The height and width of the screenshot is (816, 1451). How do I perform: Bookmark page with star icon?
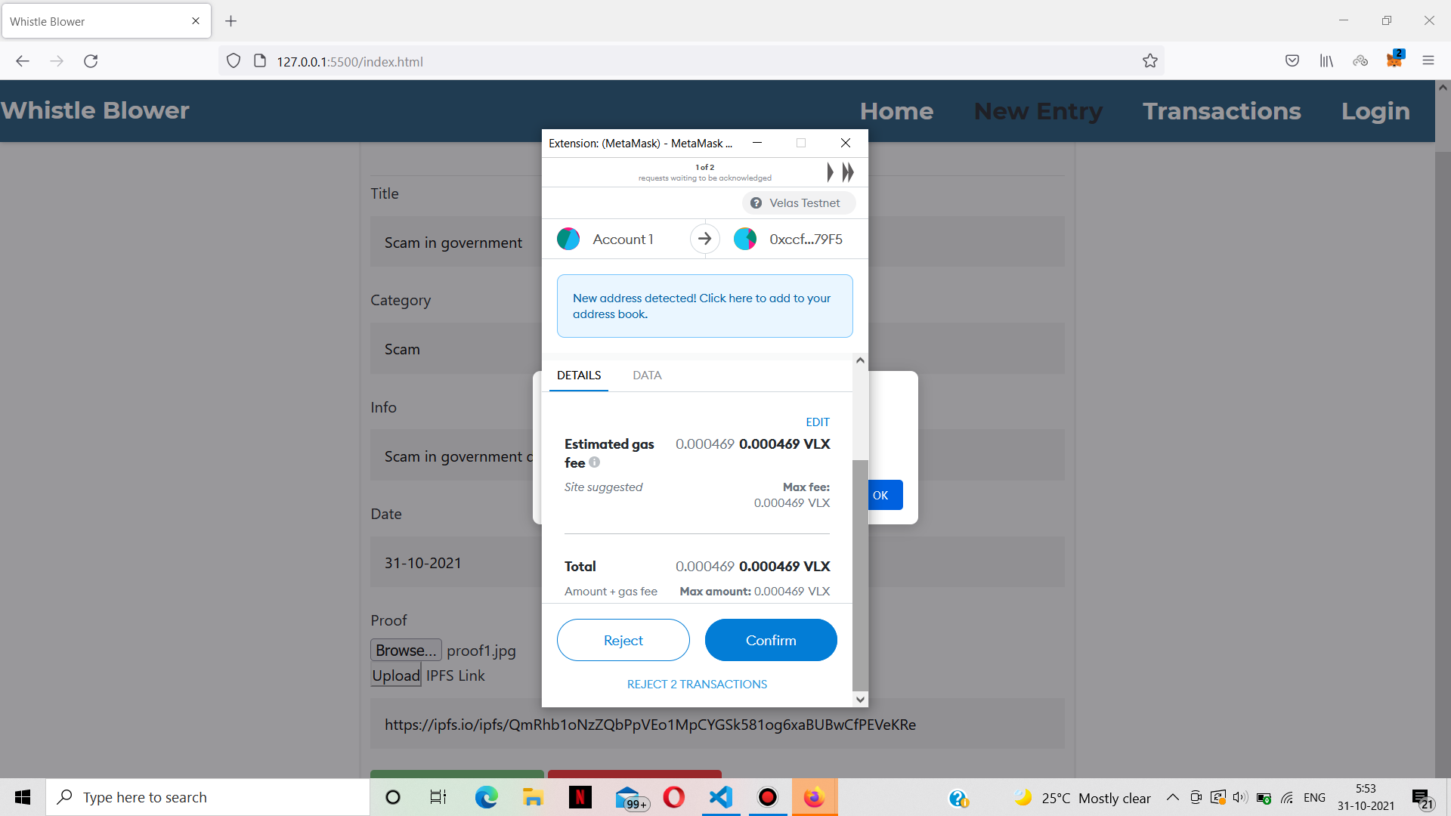1149,61
